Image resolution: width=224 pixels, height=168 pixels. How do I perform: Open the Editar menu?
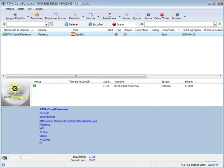tap(21, 9)
